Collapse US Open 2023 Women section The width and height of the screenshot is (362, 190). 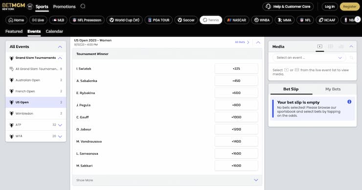coord(258,42)
